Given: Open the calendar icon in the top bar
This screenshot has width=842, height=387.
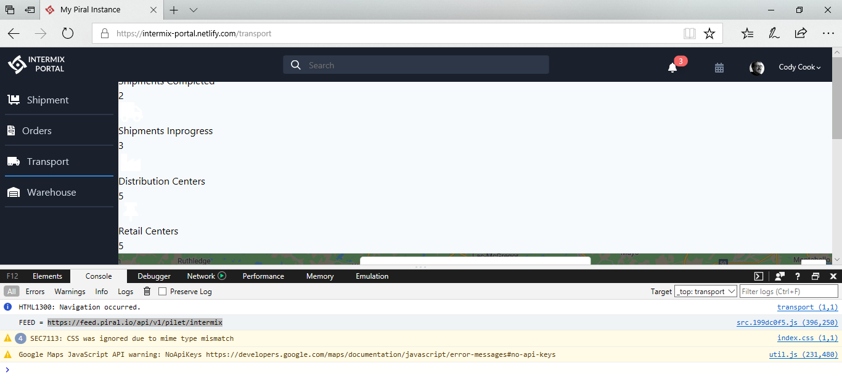Looking at the screenshot, I should tap(719, 68).
